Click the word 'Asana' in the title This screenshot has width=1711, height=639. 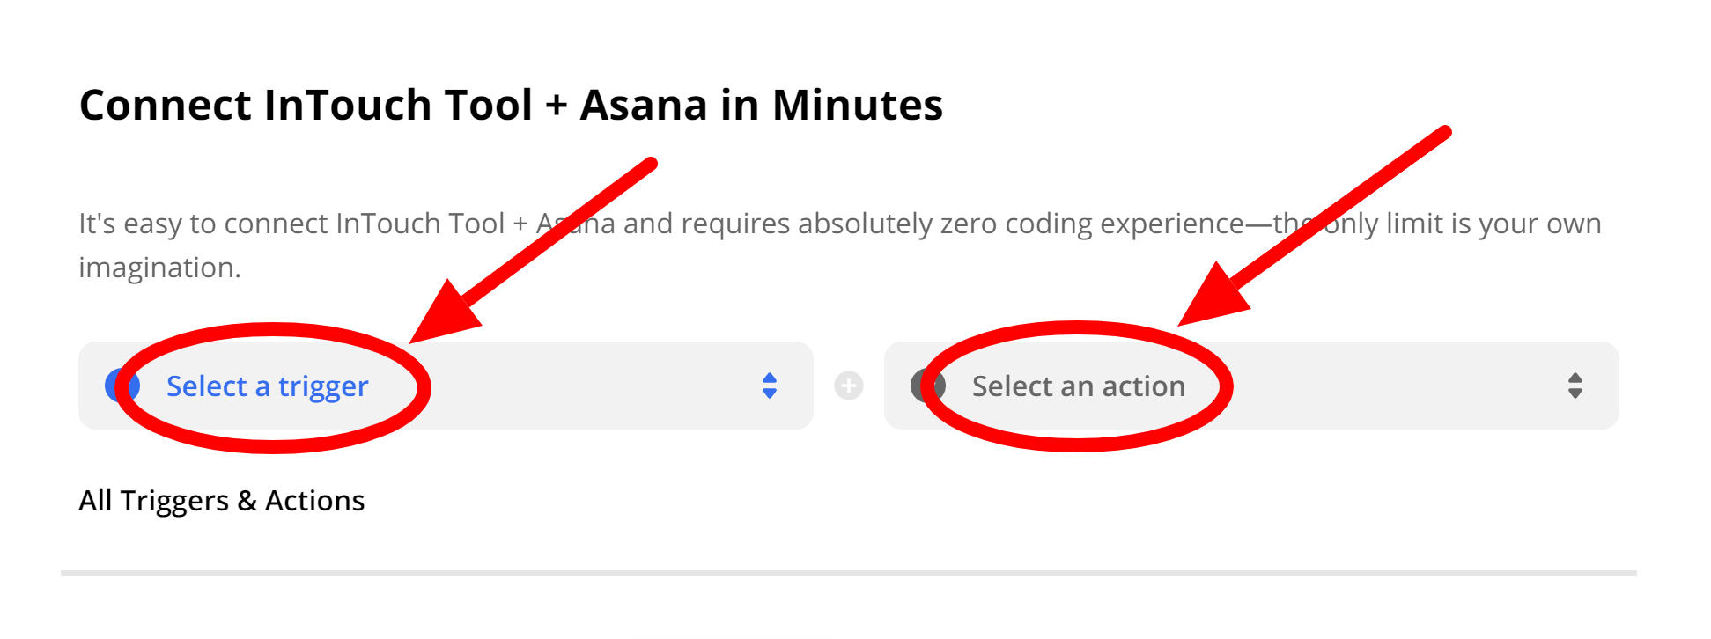(644, 105)
